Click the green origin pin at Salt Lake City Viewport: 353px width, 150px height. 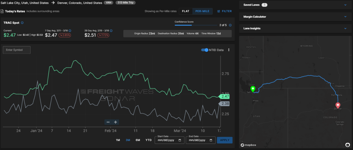(x=253, y=89)
